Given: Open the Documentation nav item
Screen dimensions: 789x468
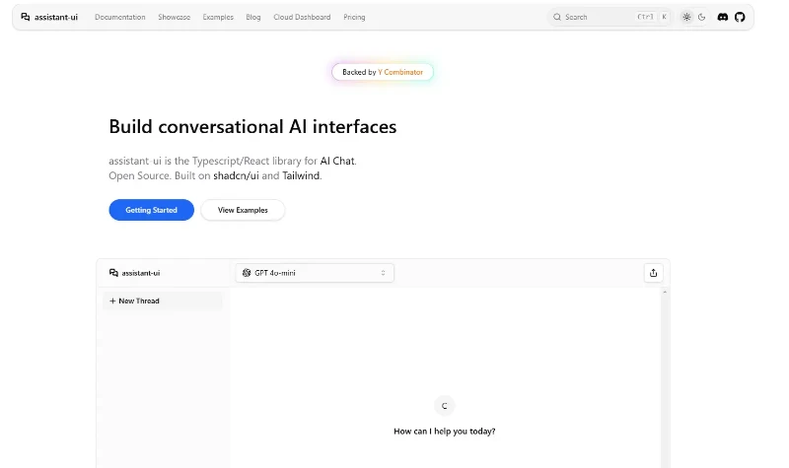Looking at the screenshot, I should click(x=119, y=17).
